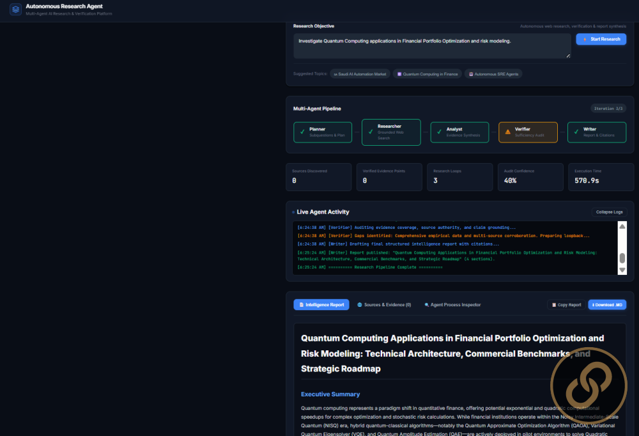Click the log scrollbar up arrow
The height and width of the screenshot is (436, 639).
click(622, 226)
